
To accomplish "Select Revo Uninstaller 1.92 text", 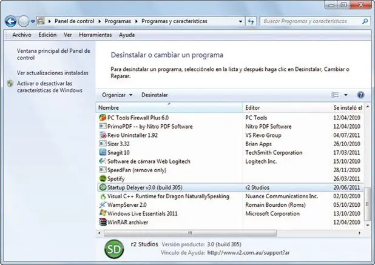I will coord(132,135).
